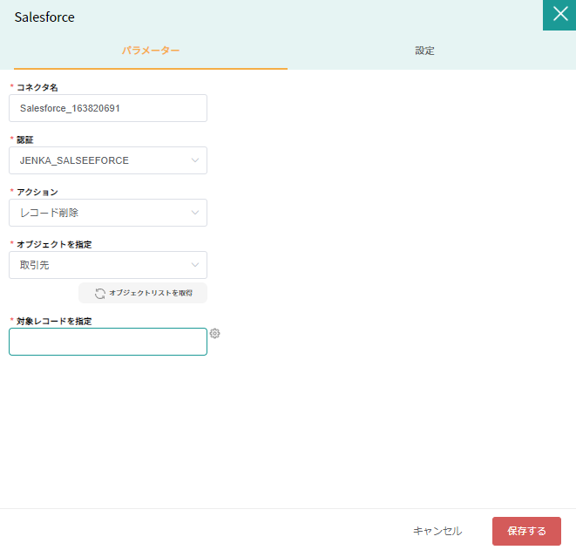Viewport: 576px width, 550px height.
Task: Click the gear icon beside 対象レコードを指定 field
Action: [215, 333]
